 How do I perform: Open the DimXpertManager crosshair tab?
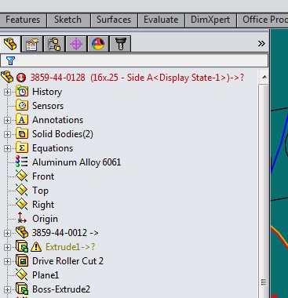[76, 44]
